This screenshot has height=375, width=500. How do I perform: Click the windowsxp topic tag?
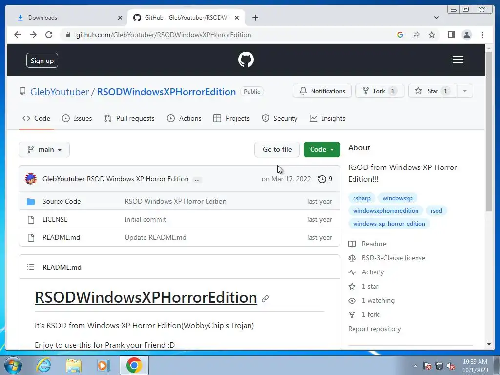coord(397,198)
